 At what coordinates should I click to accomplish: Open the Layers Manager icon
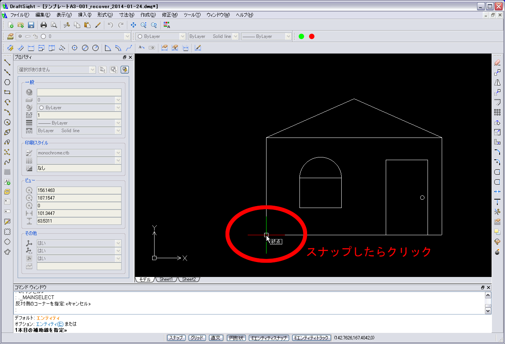[x=10, y=36]
